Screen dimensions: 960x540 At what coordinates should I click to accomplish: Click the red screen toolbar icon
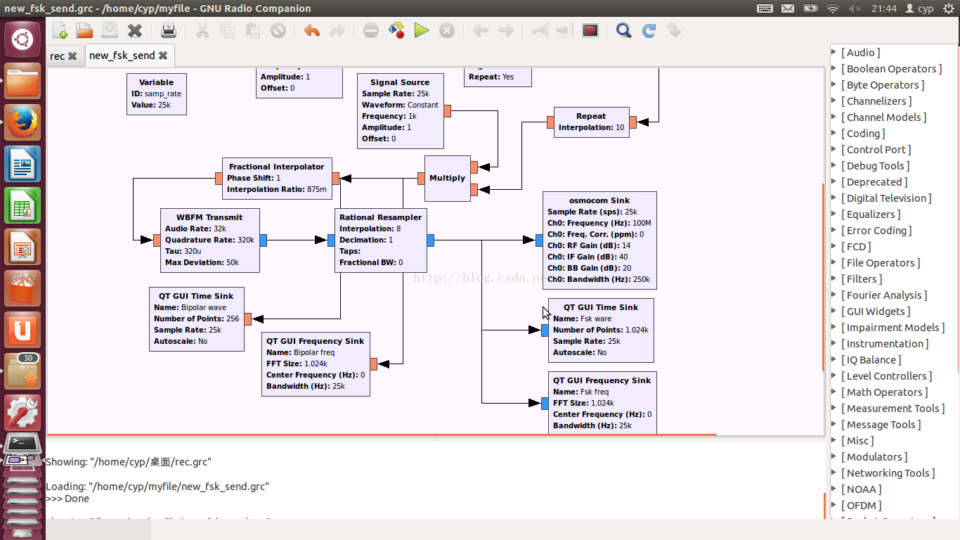tap(590, 30)
